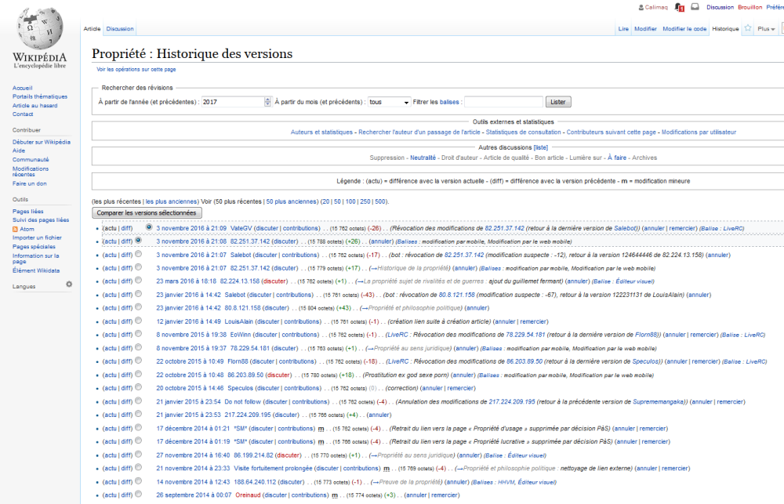Viewport: 784px width, 504px height.
Task: Switch to the Lire tab
Action: tap(623, 29)
